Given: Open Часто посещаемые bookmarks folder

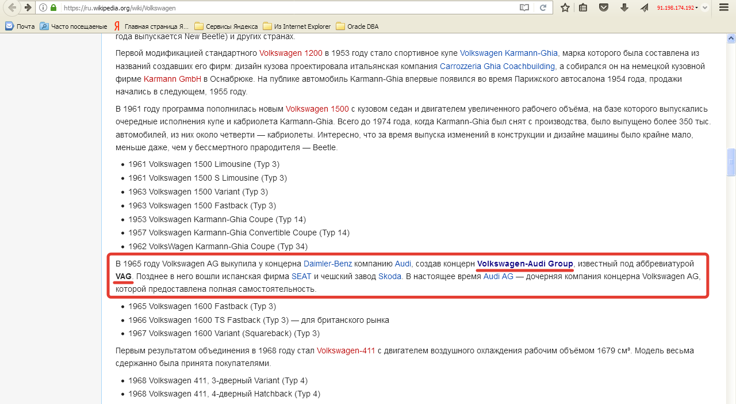Looking at the screenshot, I should click(x=74, y=26).
